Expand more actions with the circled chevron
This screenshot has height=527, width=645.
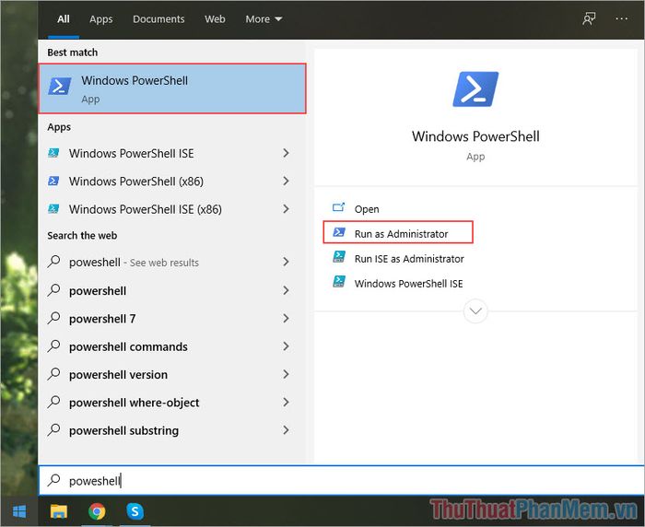tap(475, 311)
